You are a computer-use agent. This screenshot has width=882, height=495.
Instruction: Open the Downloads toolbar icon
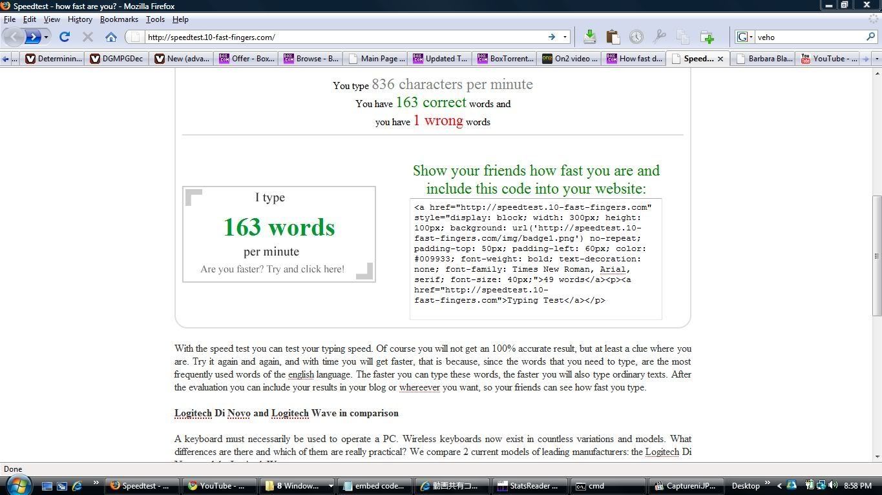click(x=589, y=37)
